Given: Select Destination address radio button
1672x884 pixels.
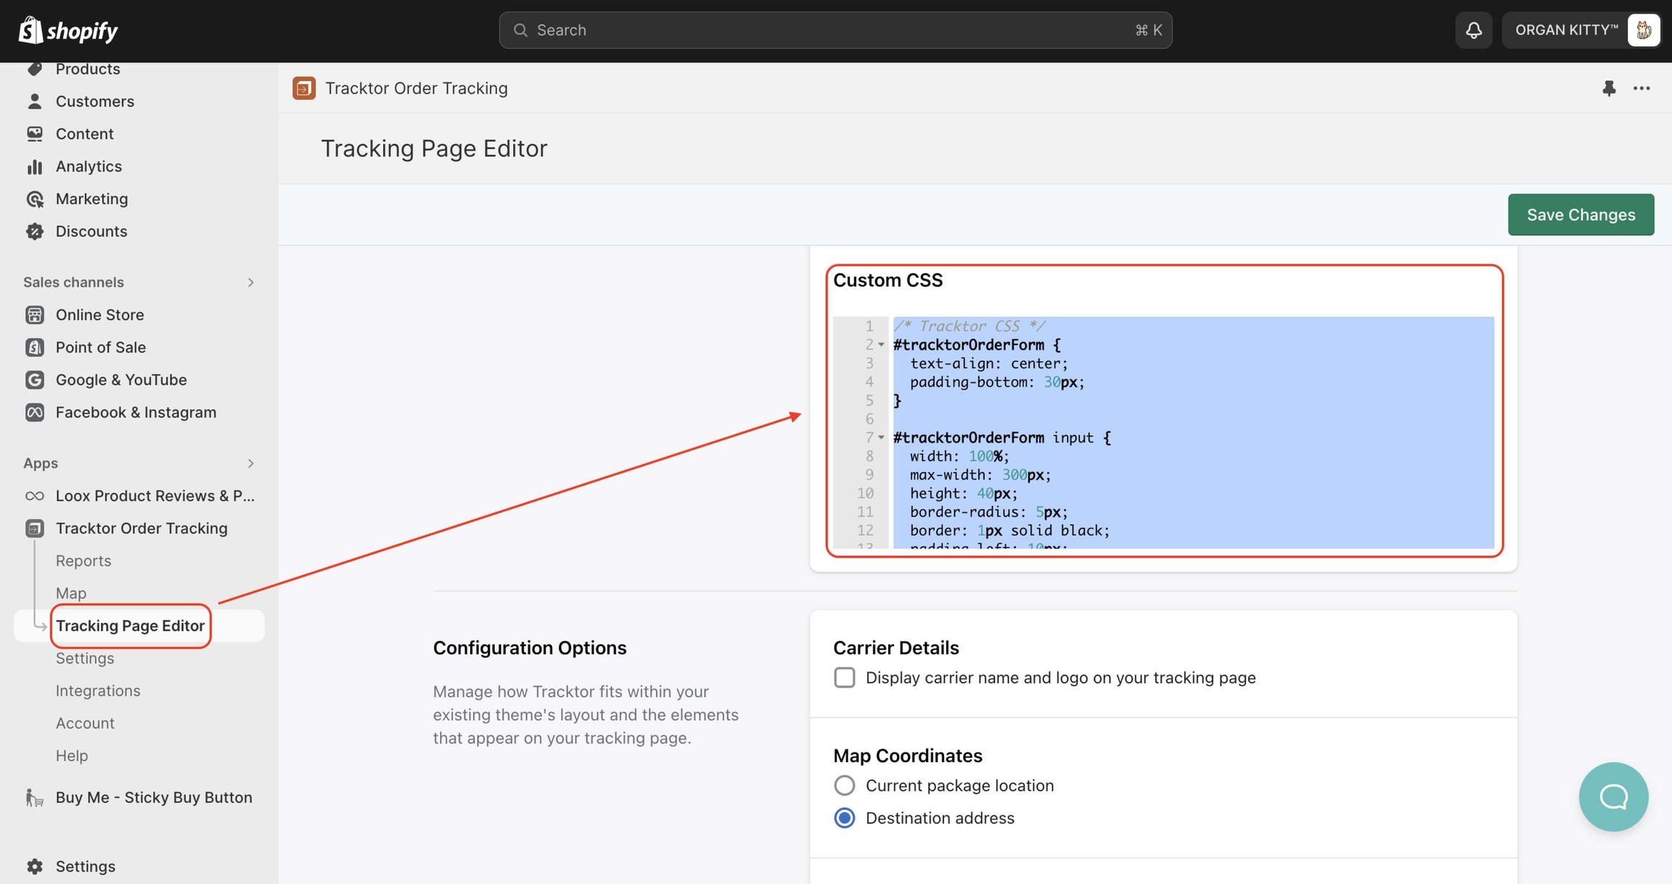Looking at the screenshot, I should (844, 818).
